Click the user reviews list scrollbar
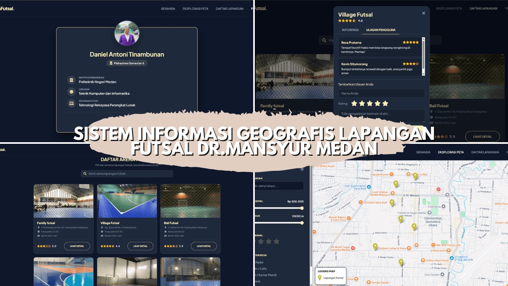The height and width of the screenshot is (286, 508). pos(423,56)
